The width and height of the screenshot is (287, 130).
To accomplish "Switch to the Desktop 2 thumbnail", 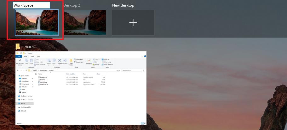I will point(85,23).
